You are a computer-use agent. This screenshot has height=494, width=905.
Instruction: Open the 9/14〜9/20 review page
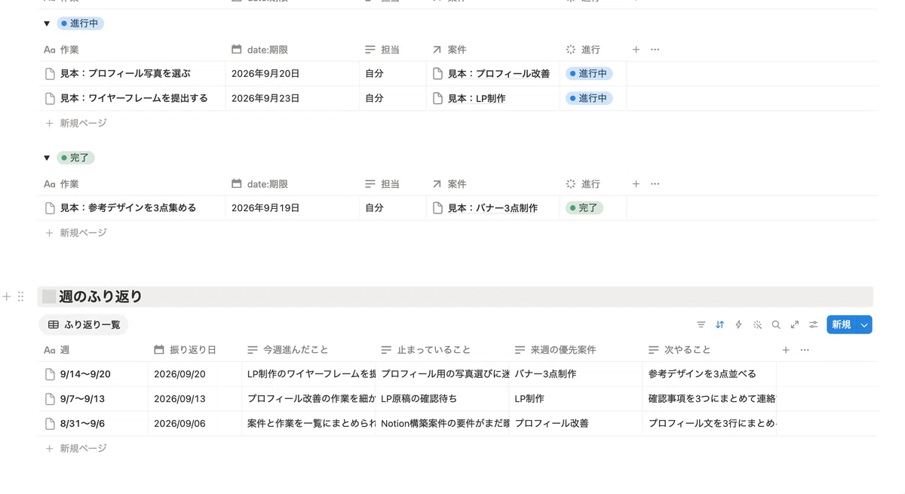(85, 374)
